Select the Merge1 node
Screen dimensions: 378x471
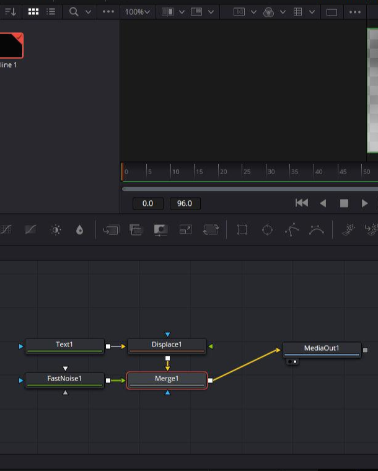click(167, 381)
